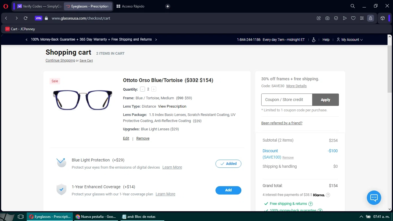
Task: Open the shield privacy protection icon
Action: (x=336, y=18)
